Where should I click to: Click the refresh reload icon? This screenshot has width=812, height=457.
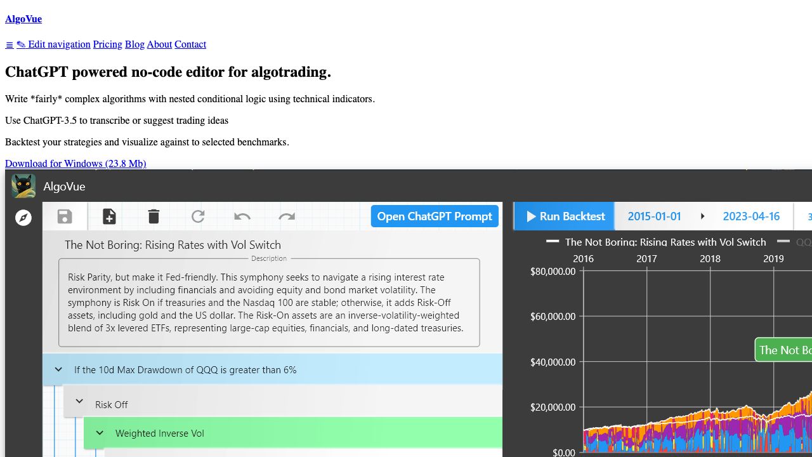click(x=198, y=216)
